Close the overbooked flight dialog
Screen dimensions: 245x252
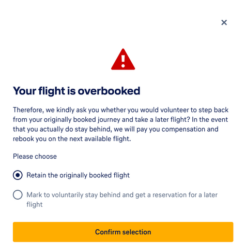(224, 22)
